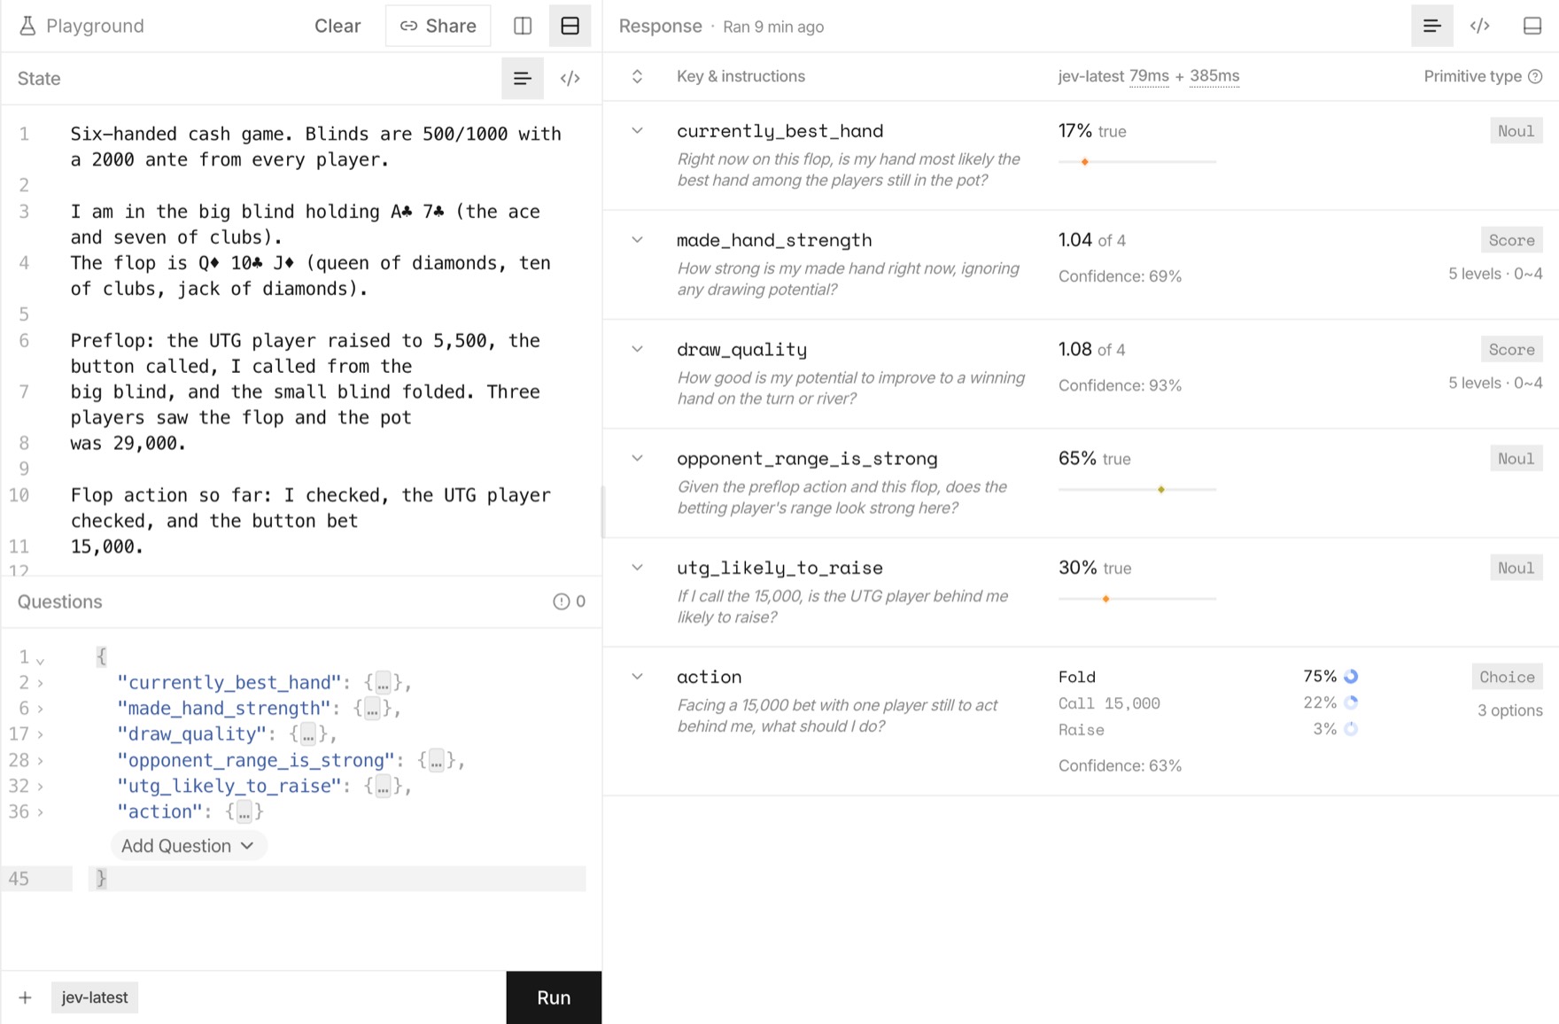The width and height of the screenshot is (1559, 1024).
Task: Expand the "utg_likely_to_raise" JSON key
Action: pyautogui.click(x=40, y=787)
